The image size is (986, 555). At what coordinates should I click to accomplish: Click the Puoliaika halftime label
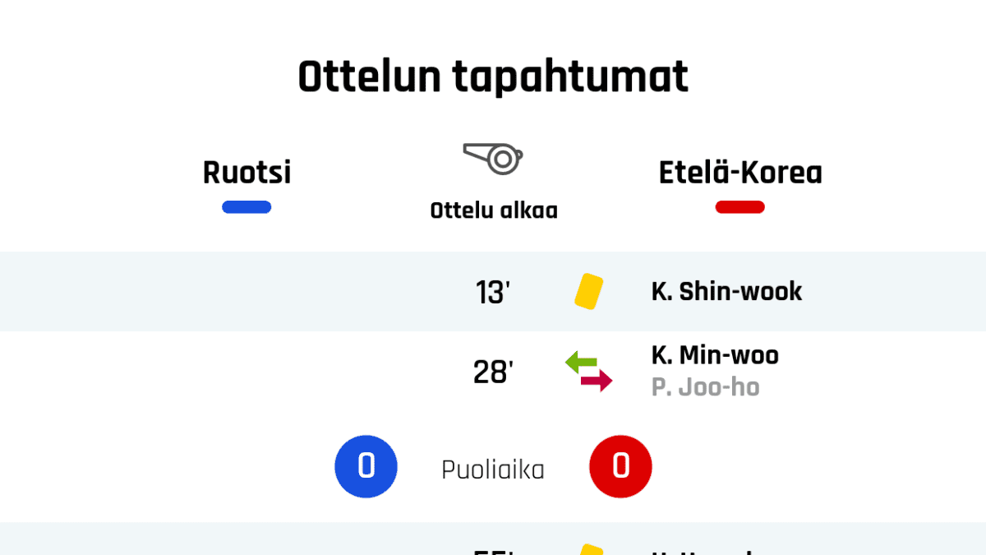click(x=493, y=469)
